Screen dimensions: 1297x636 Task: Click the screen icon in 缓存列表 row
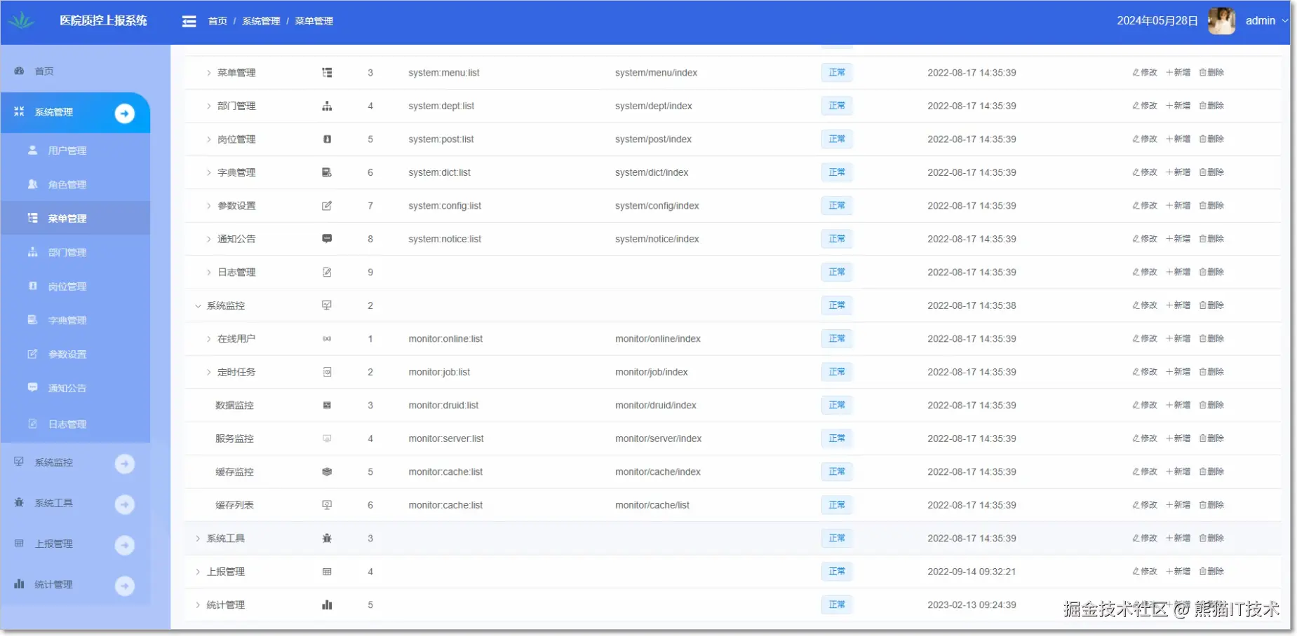327,505
